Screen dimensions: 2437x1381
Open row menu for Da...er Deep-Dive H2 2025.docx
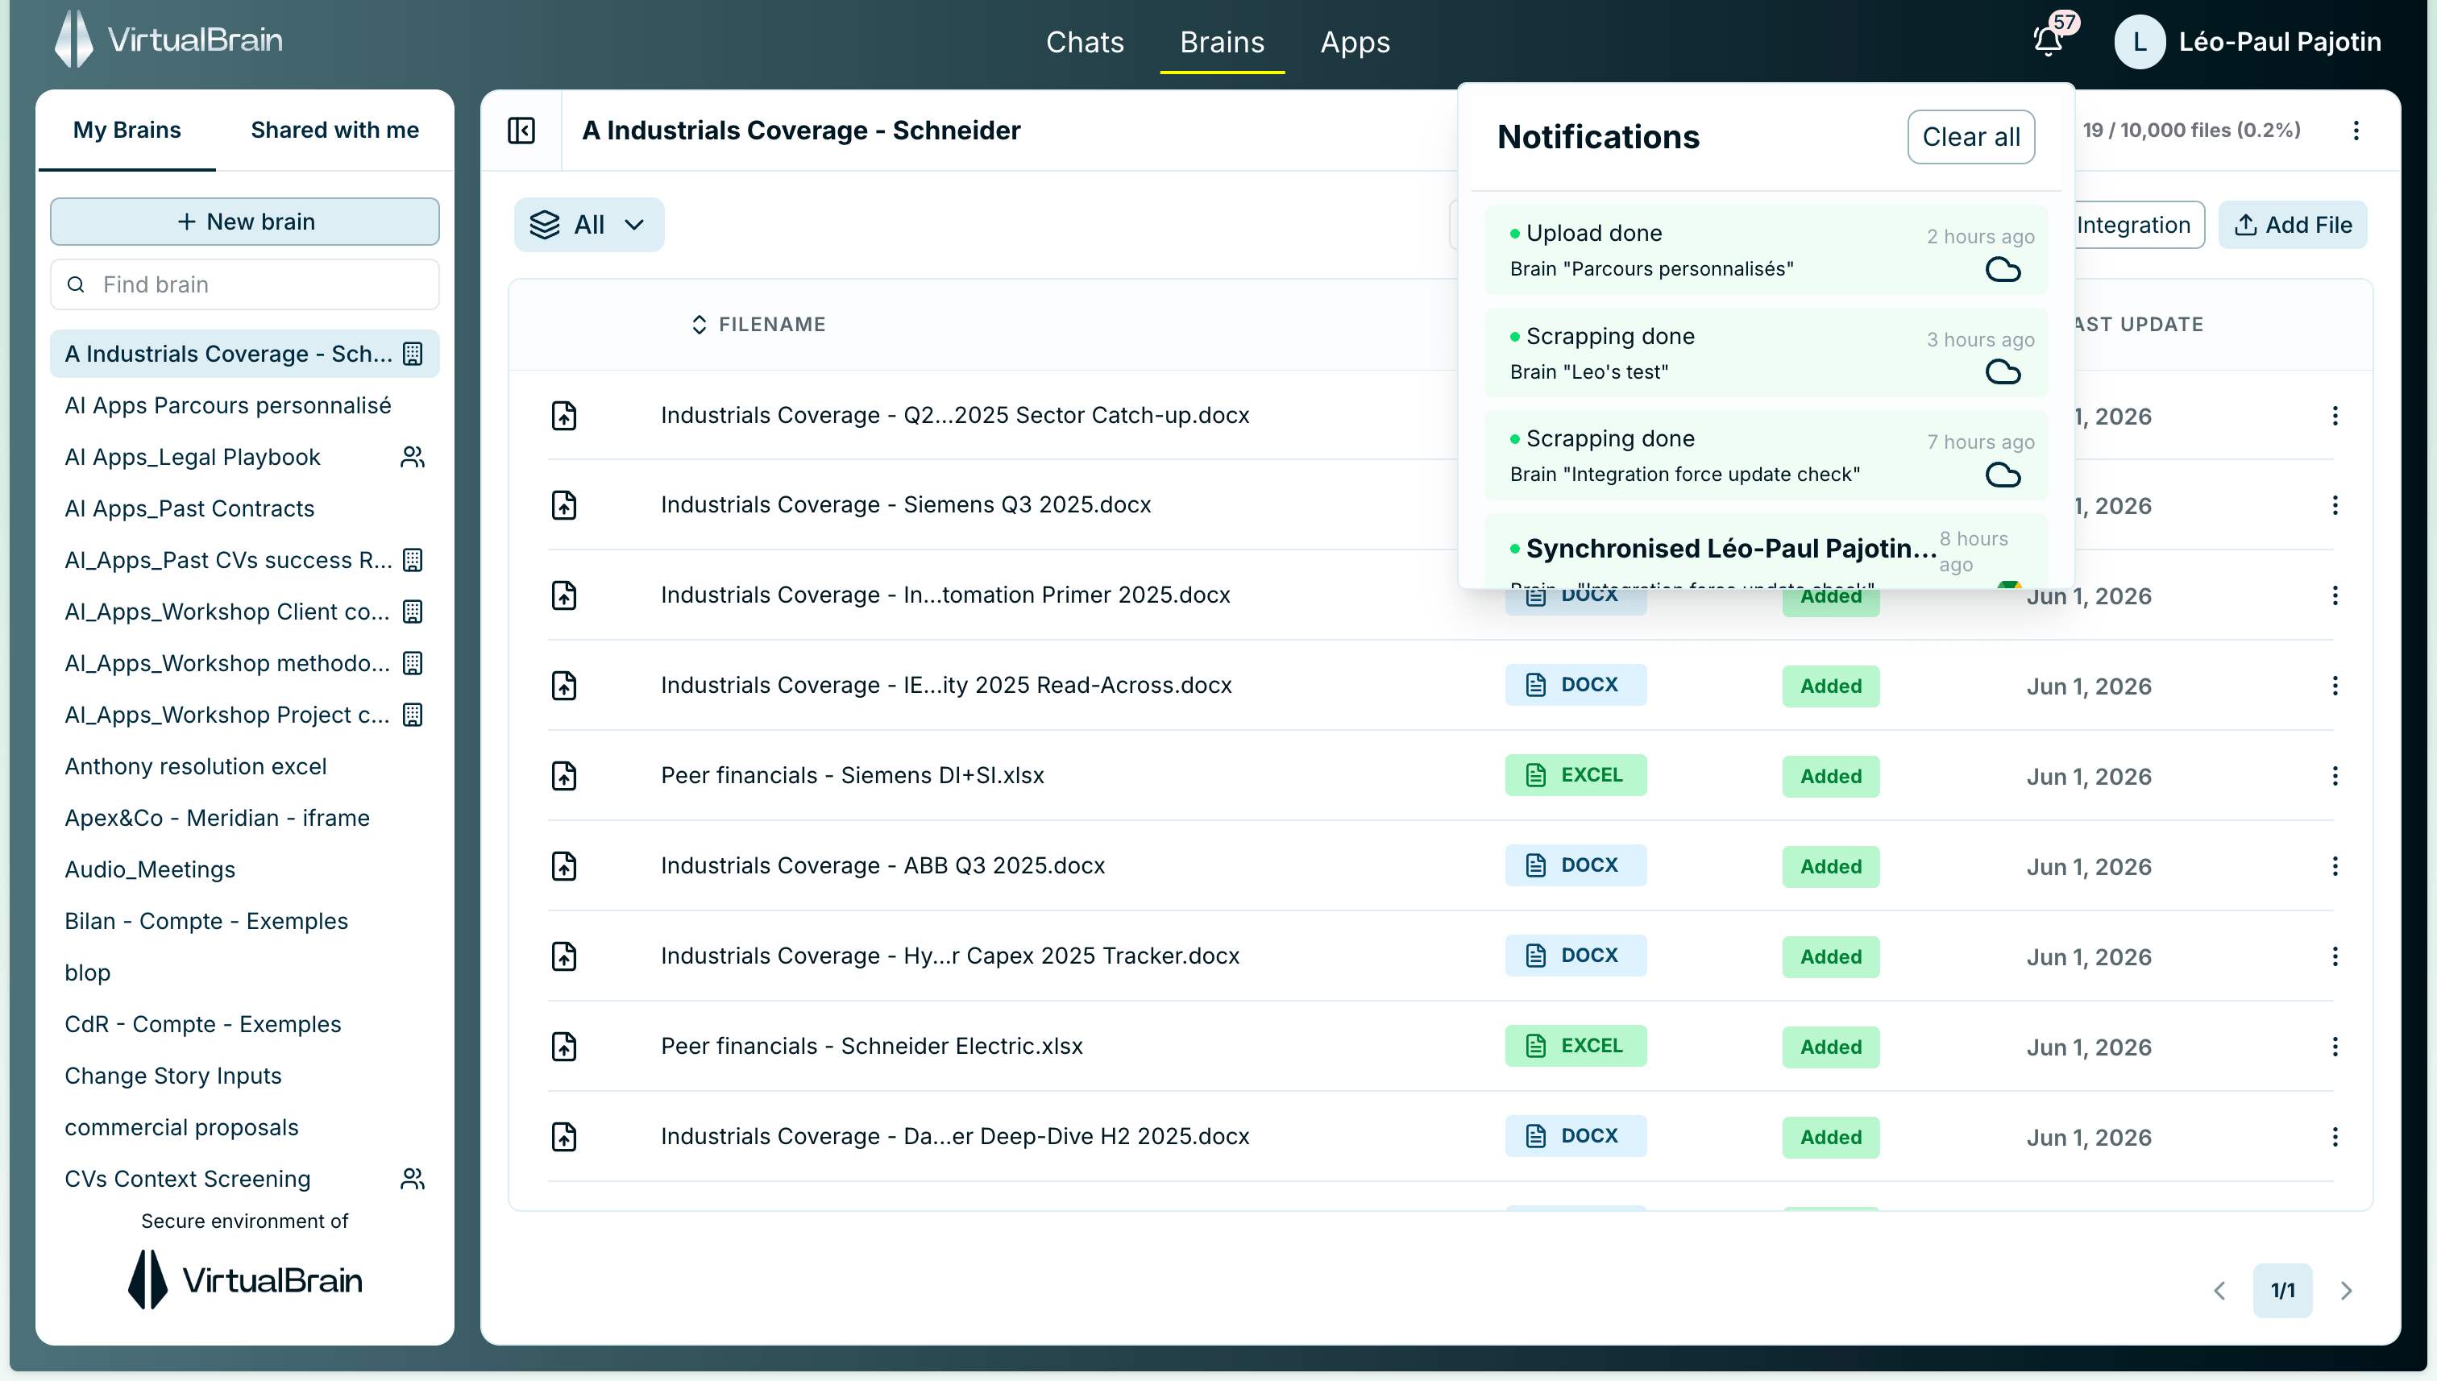pos(2335,1136)
